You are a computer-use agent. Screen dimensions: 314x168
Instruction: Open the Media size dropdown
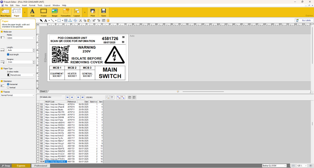coord(21,38)
